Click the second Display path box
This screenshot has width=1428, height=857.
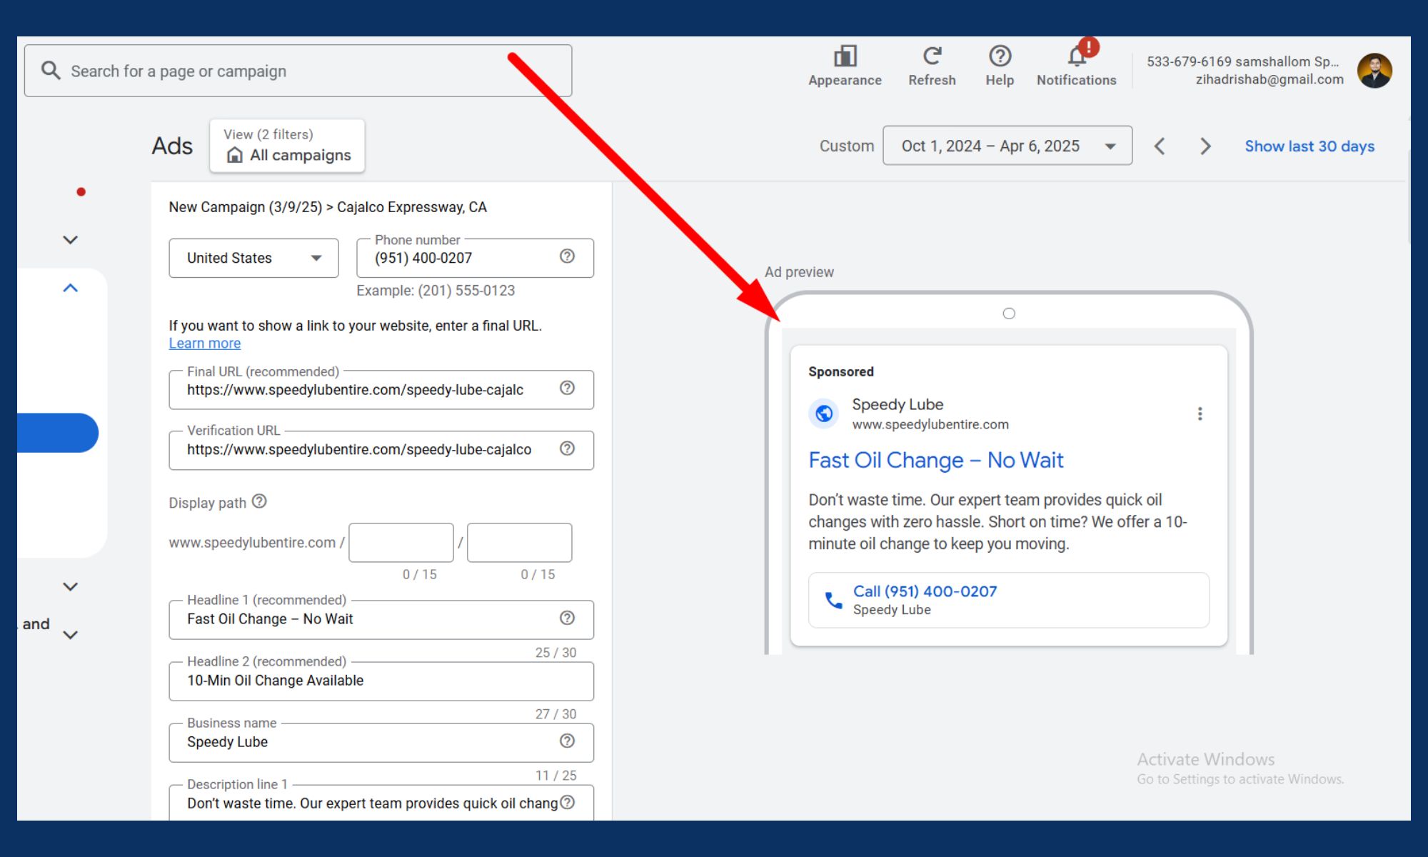coord(520,543)
